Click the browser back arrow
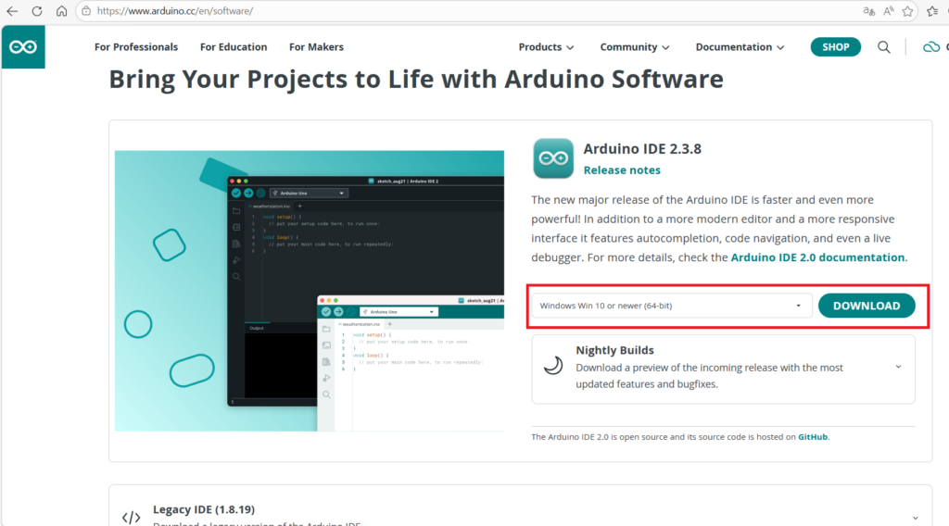 click(x=12, y=11)
